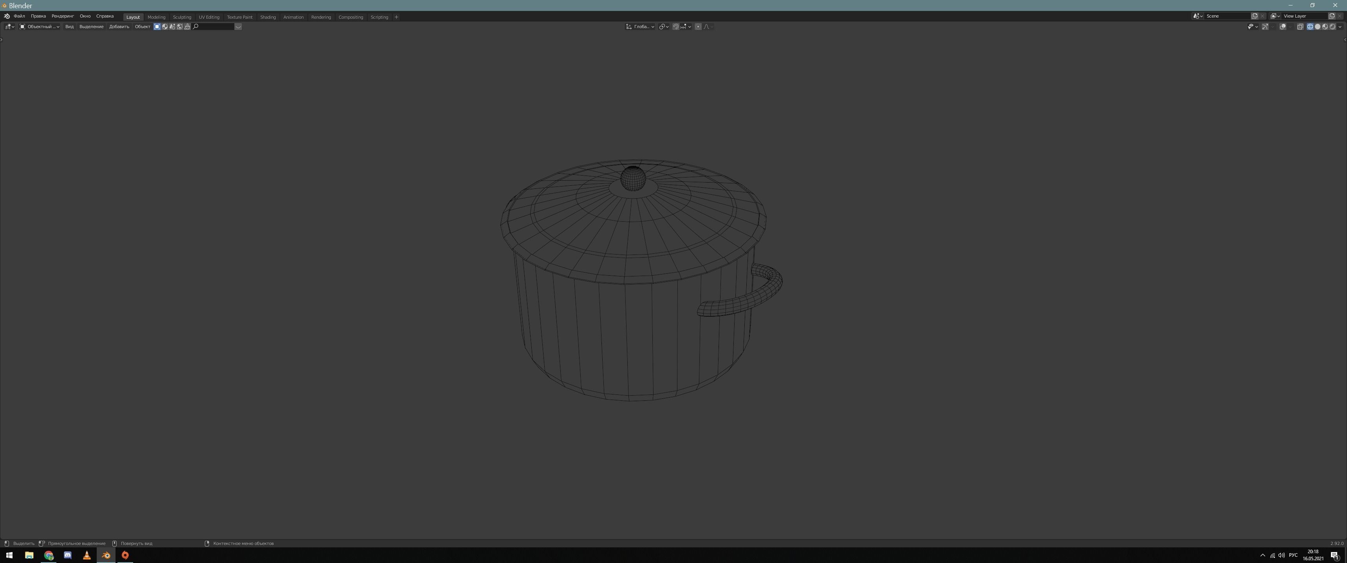Open the Глоба... transform orientation dropdown
The width and height of the screenshot is (1347, 563).
pos(640,27)
